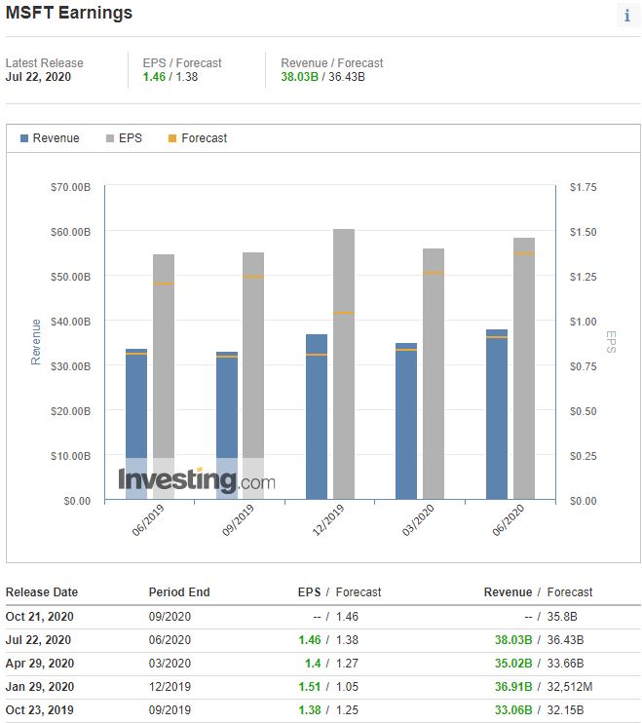Select the Jul 22, 2020 table row date
This screenshot has height=723, width=642.
pyautogui.click(x=38, y=640)
